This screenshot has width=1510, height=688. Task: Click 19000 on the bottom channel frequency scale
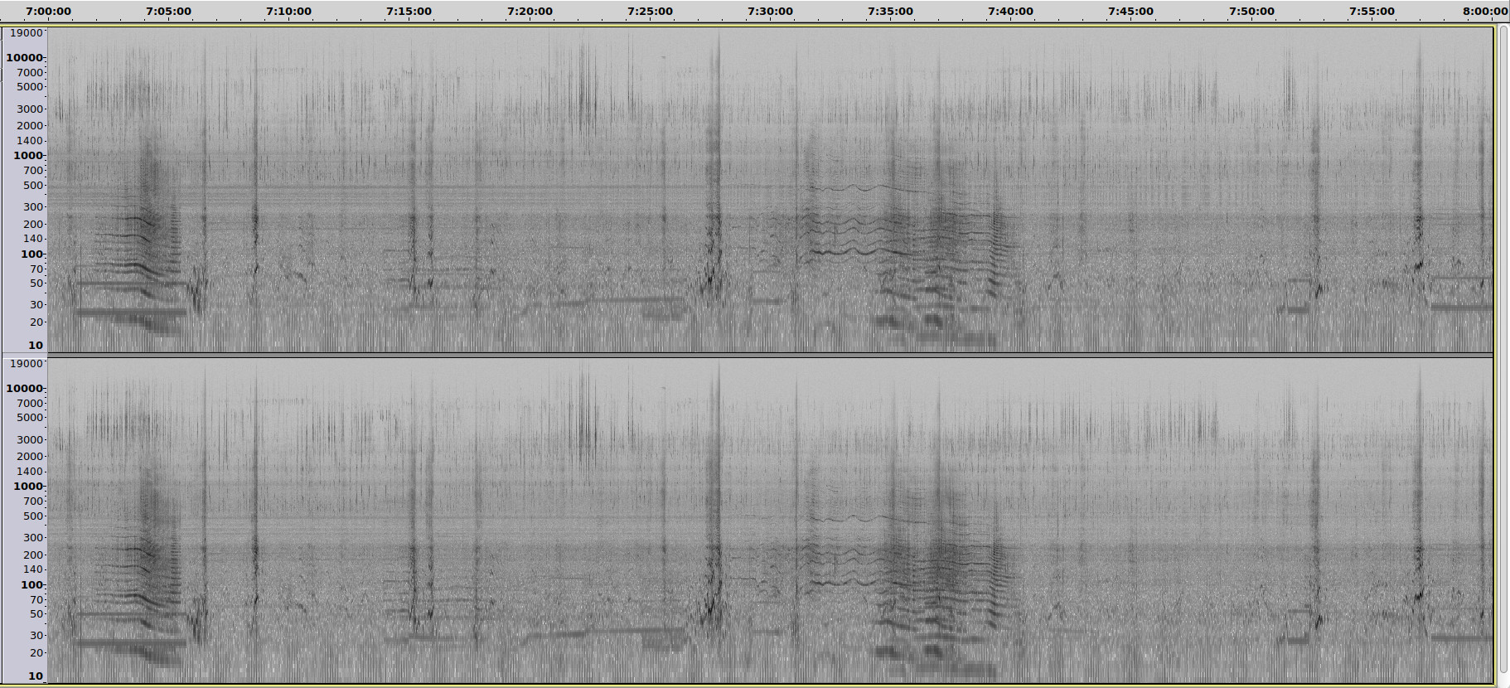point(25,364)
